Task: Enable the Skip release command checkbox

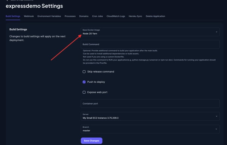Action: [84, 72]
